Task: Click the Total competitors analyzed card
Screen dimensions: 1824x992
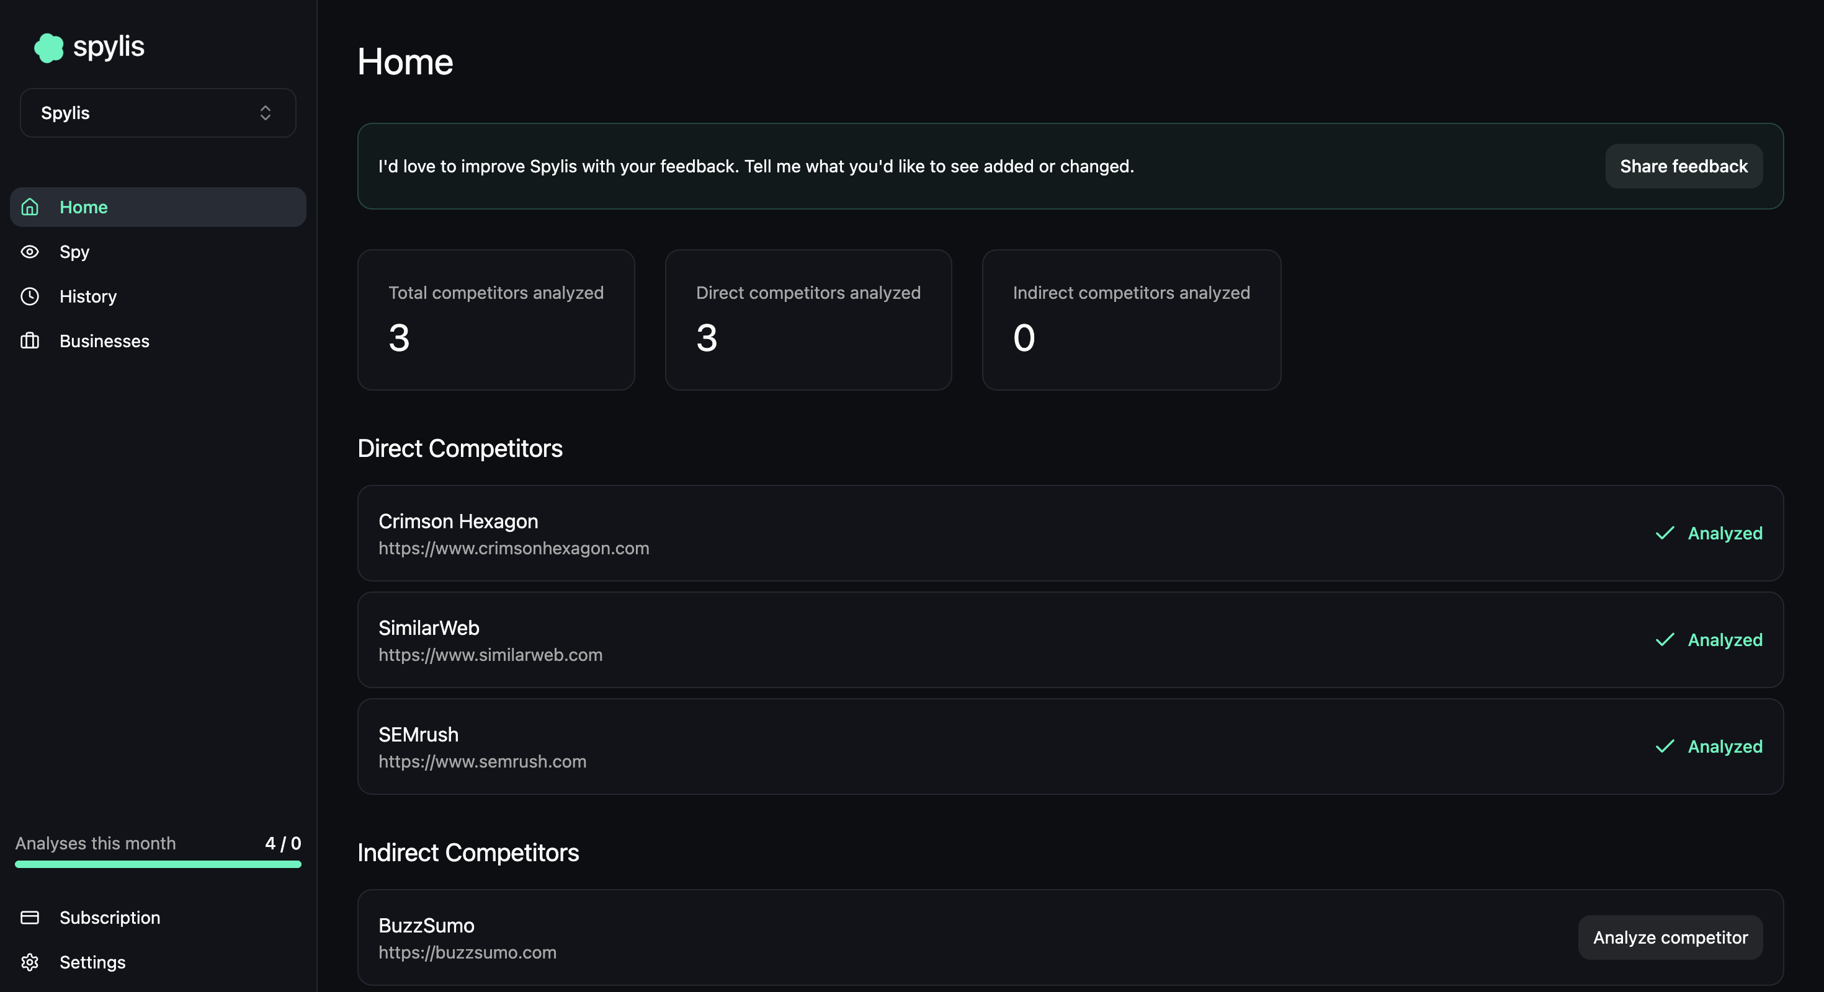Action: tap(496, 320)
